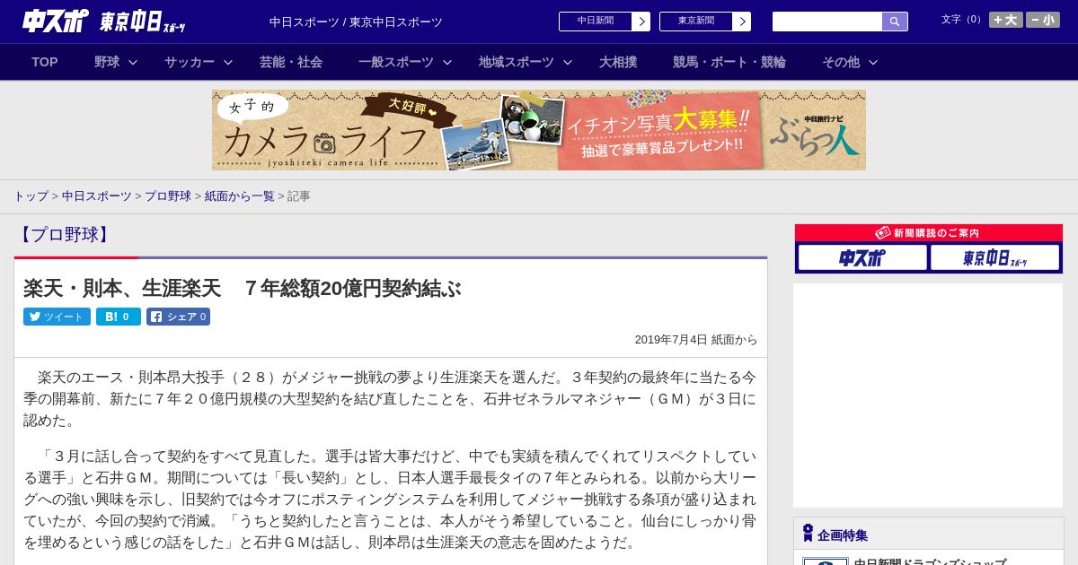Open the 芸能・社会 navigation item
Viewport: 1078px width, 565px height.
291,62
